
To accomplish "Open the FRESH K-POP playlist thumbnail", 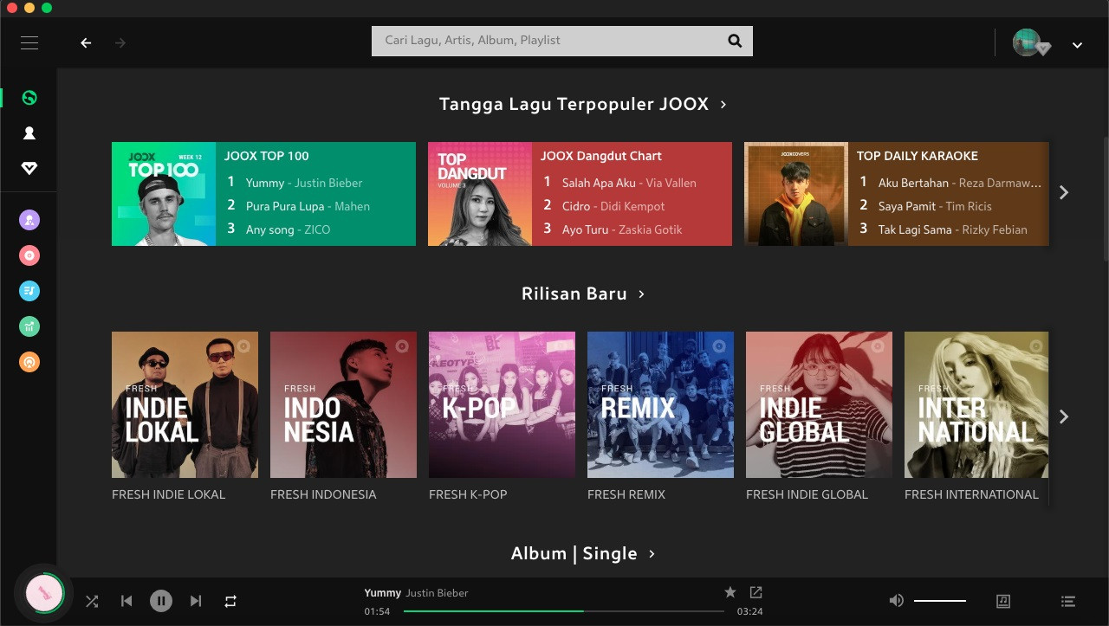I will pyautogui.click(x=502, y=404).
